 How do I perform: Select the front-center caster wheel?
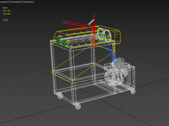click(78, 106)
